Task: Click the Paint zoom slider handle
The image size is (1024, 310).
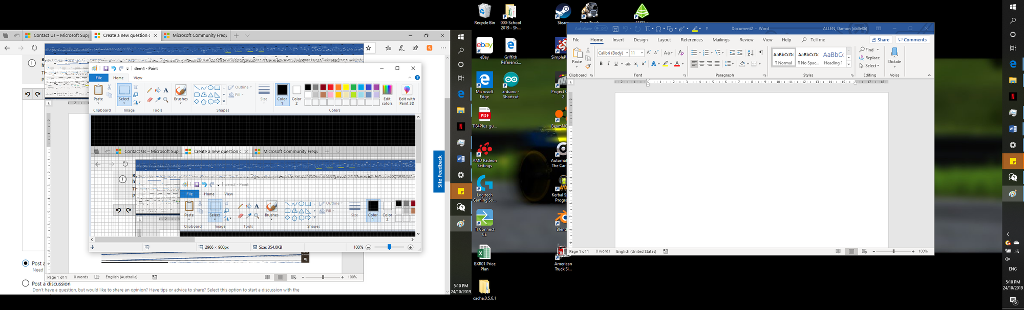Action: pyautogui.click(x=389, y=247)
